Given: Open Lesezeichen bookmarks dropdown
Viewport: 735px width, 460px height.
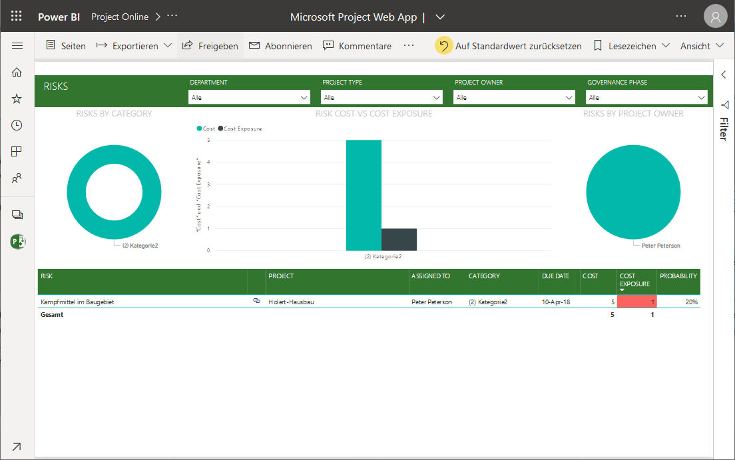Looking at the screenshot, I should click(x=631, y=45).
